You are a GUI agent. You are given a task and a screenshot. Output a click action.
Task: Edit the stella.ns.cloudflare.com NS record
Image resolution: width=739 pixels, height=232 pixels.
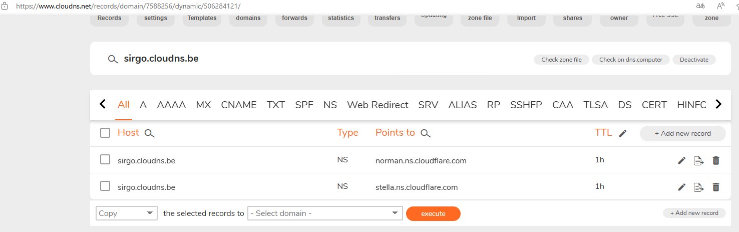point(681,187)
